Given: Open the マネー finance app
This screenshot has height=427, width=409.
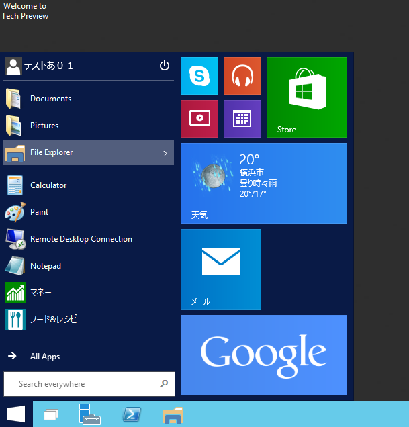Looking at the screenshot, I should coord(89,293).
